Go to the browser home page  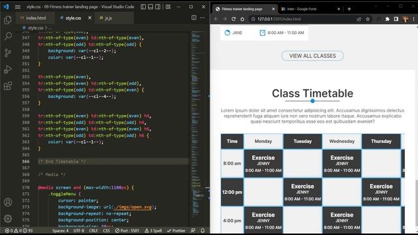[242, 19]
